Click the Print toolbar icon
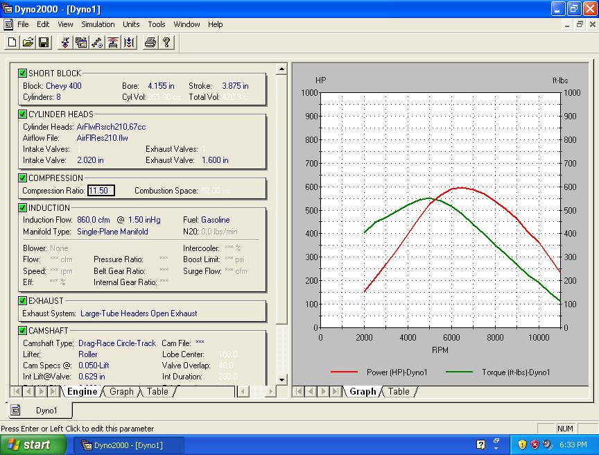Image resolution: width=599 pixels, height=455 pixels. click(x=150, y=43)
